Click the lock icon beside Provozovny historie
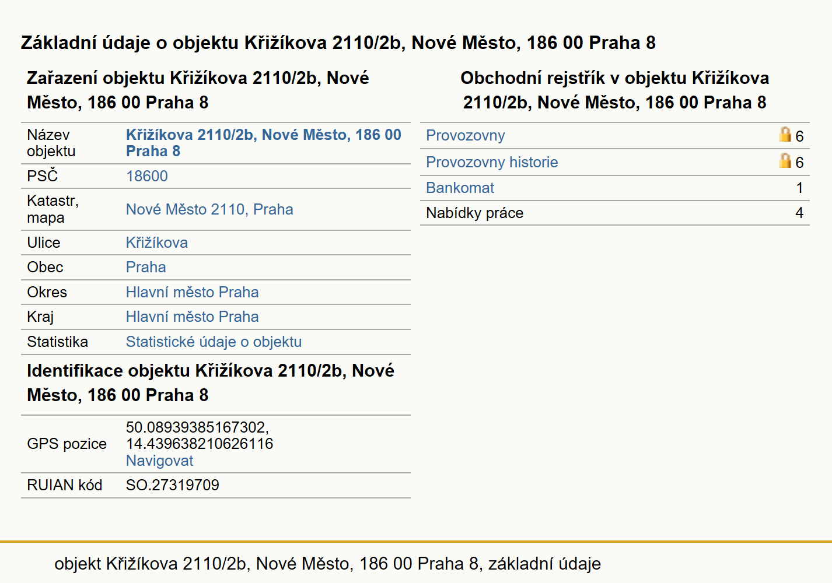 tap(785, 161)
